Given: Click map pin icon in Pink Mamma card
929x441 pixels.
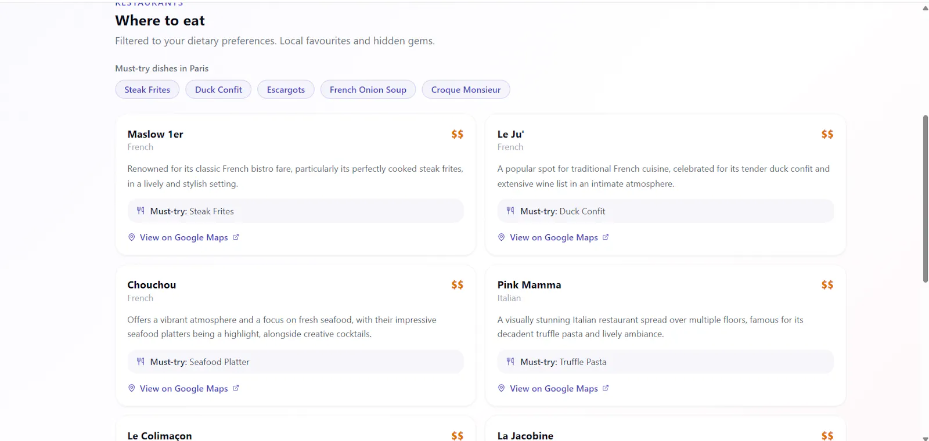Looking at the screenshot, I should coord(502,388).
